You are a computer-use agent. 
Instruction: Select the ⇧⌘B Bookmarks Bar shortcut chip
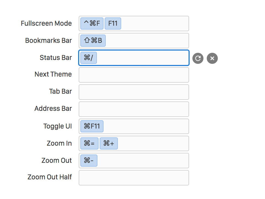click(93, 41)
